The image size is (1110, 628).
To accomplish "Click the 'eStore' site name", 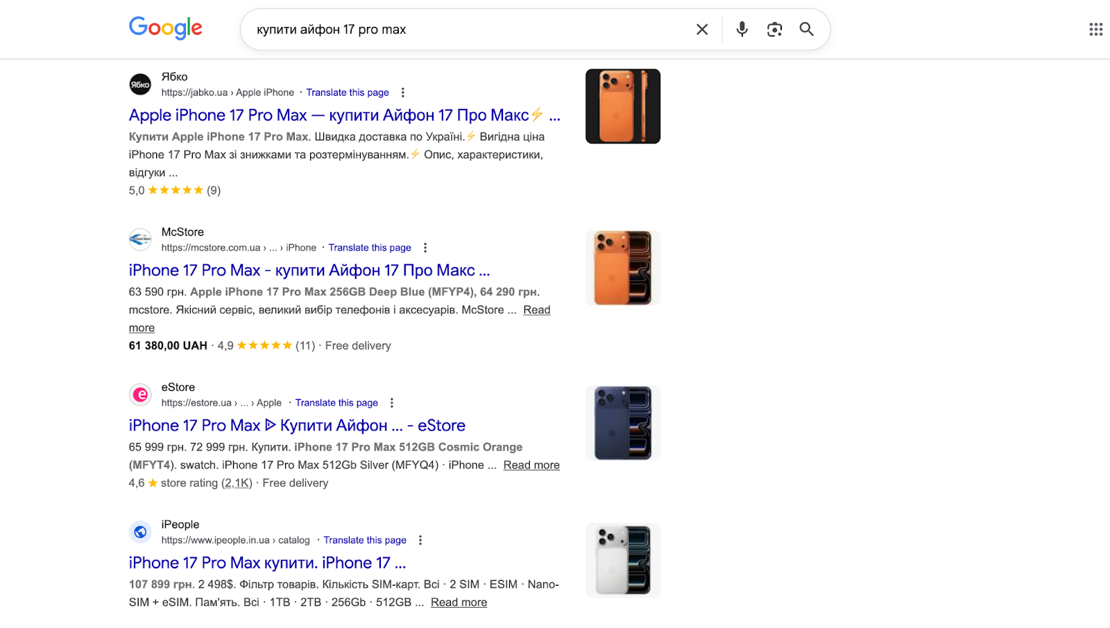I will pos(178,387).
